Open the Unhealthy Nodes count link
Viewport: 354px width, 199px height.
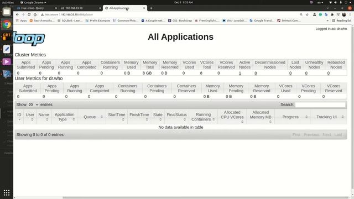point(306,74)
